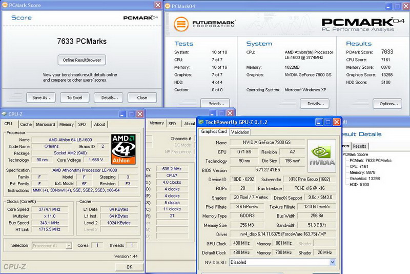
Task: Click the Level 2 cache value 1024 KBytes
Action: click(x=119, y=223)
